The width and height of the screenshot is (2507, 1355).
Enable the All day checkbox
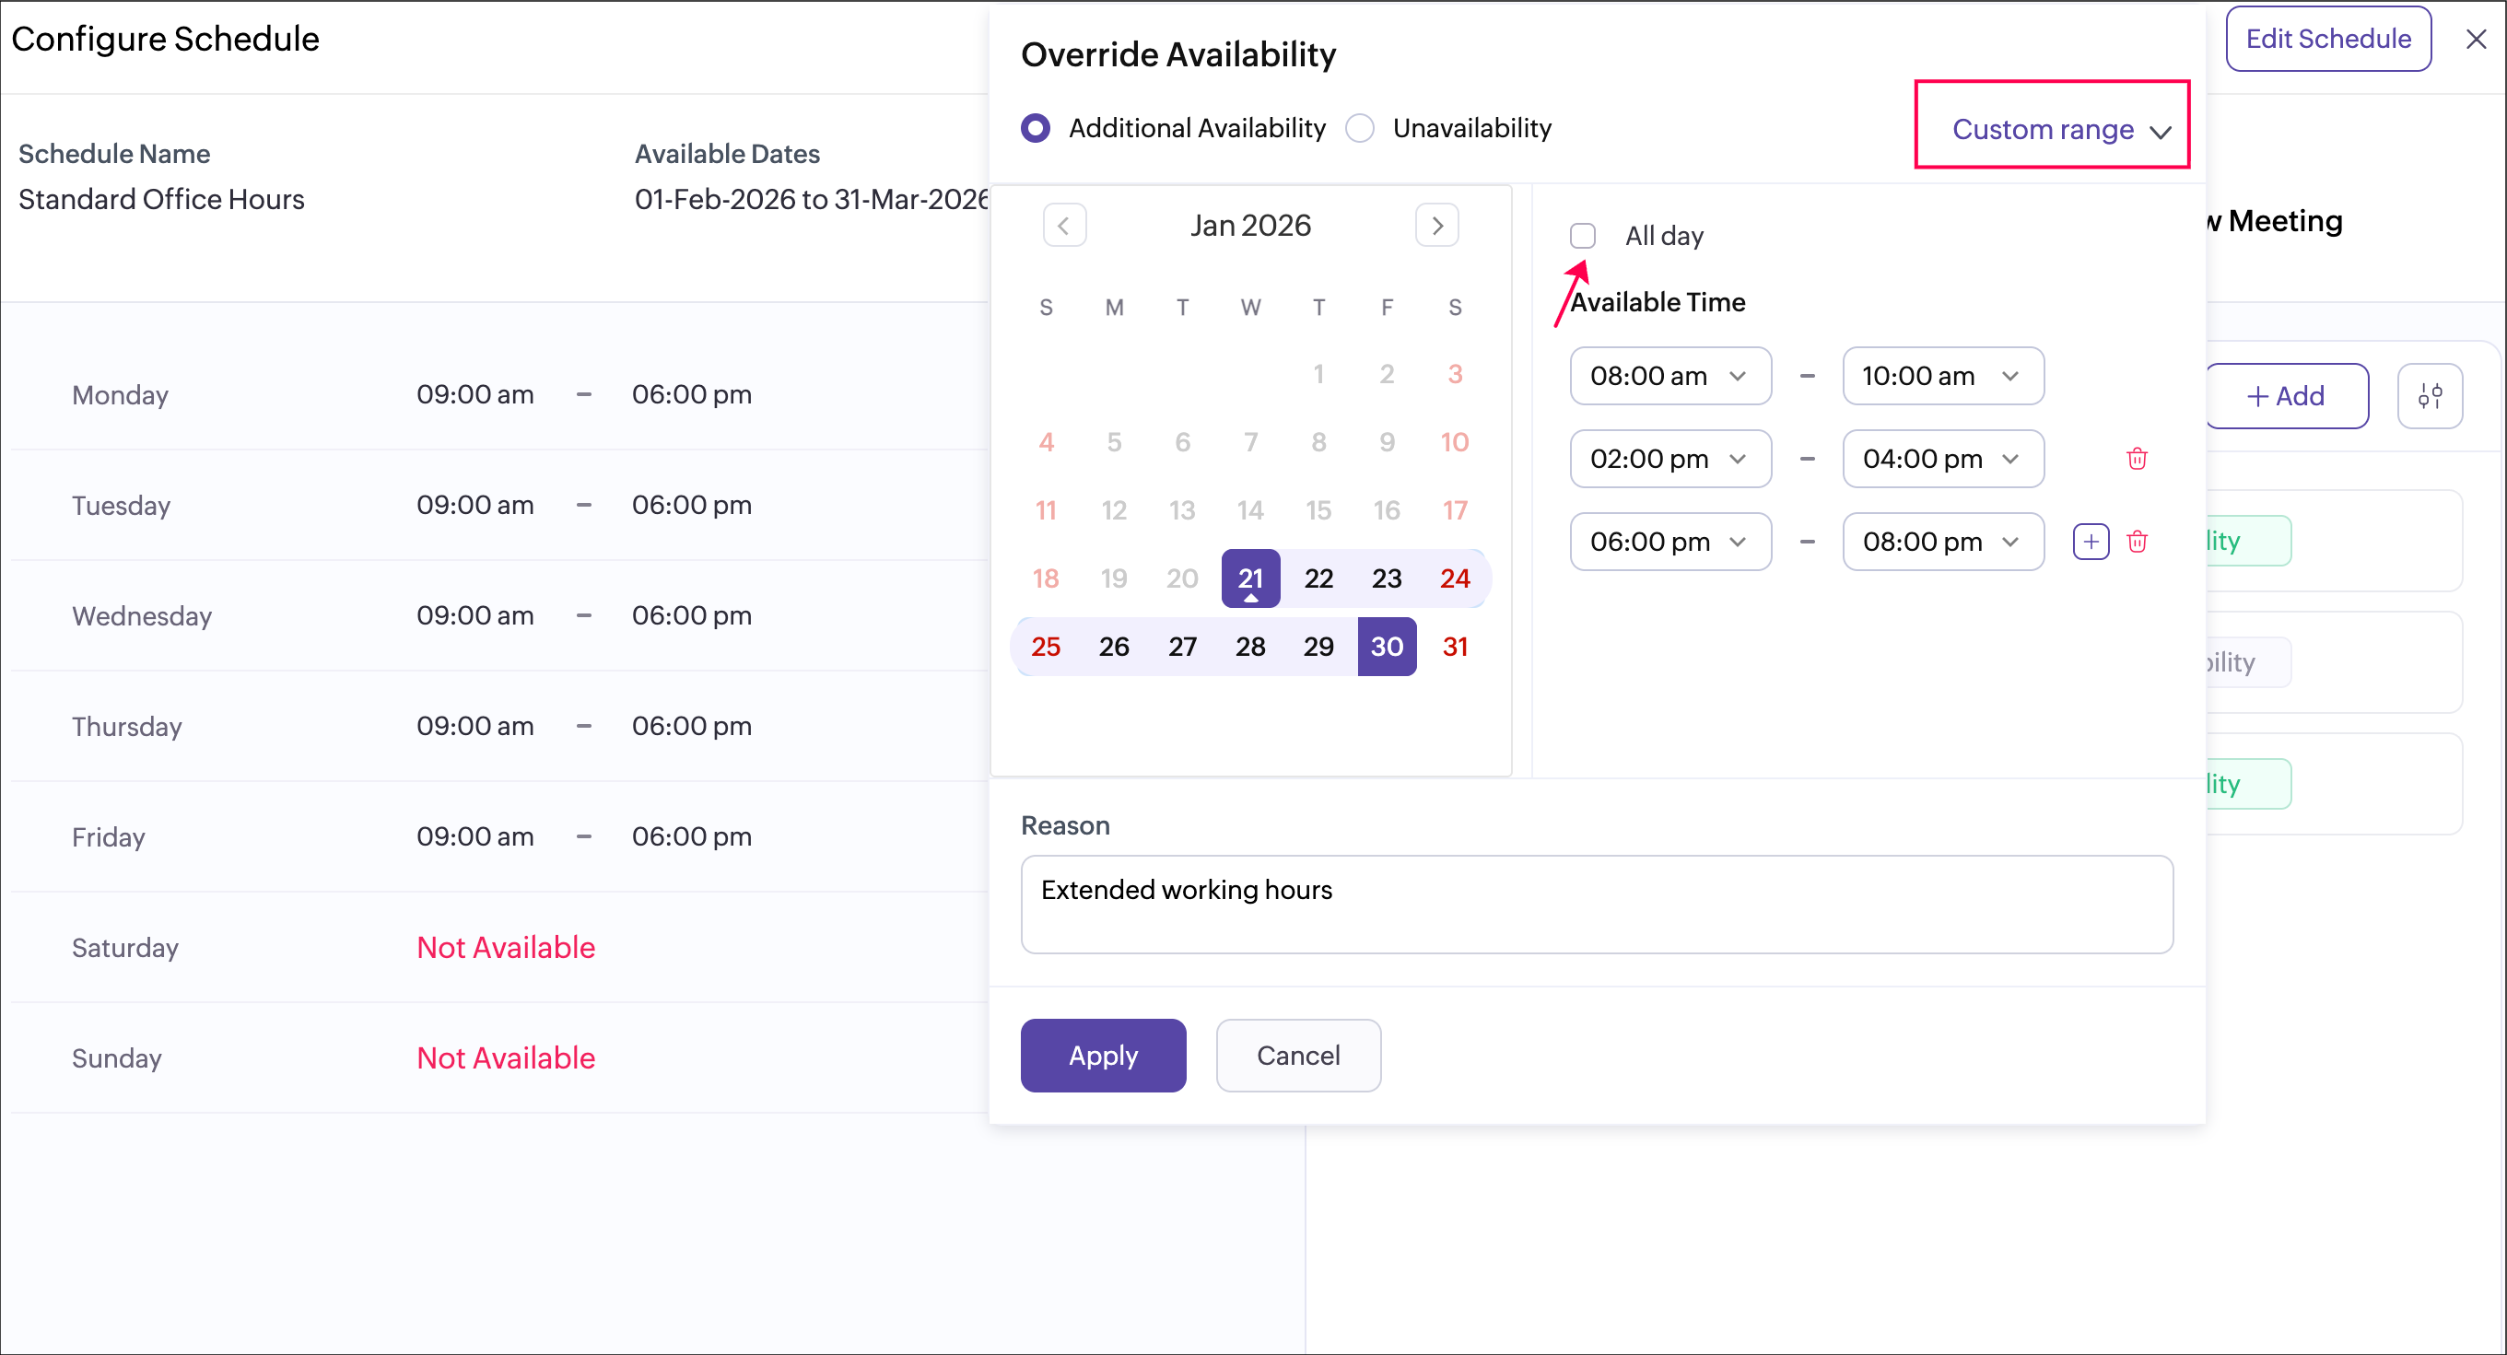pos(1583,236)
